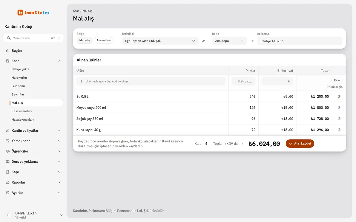Open the Tedarikçi supplier dropdown
356x222 pixels.
[160, 41]
